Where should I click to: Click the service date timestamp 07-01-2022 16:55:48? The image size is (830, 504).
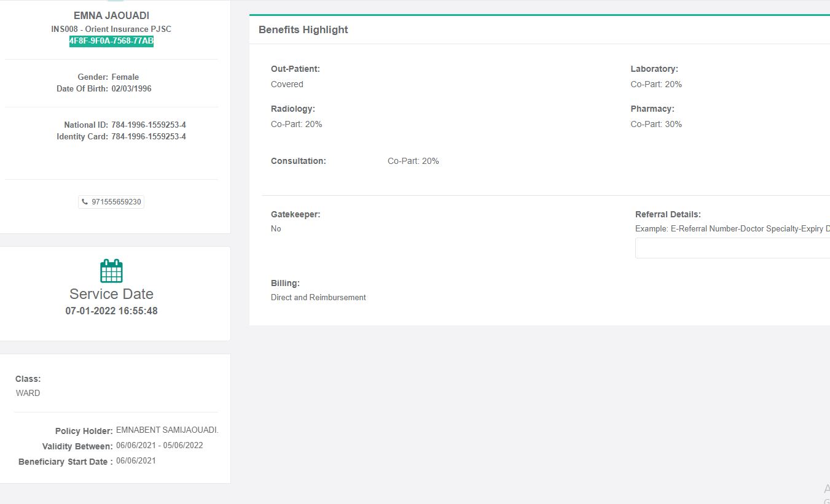point(111,311)
